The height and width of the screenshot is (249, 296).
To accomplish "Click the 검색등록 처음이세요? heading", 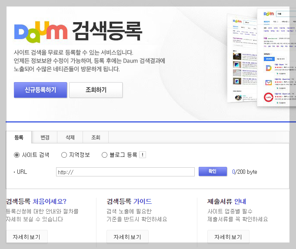I will point(36,202).
